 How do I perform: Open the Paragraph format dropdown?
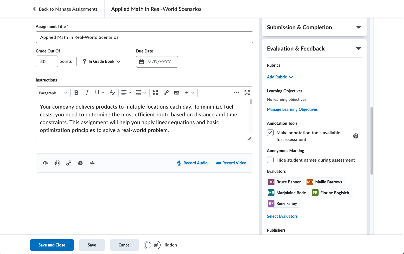pos(53,93)
